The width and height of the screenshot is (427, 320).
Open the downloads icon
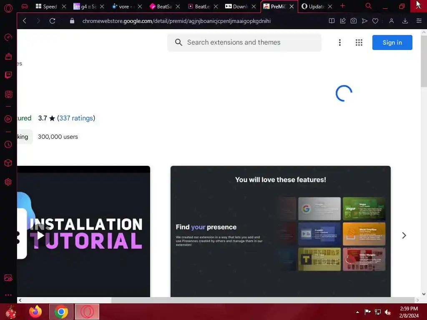coord(405,21)
